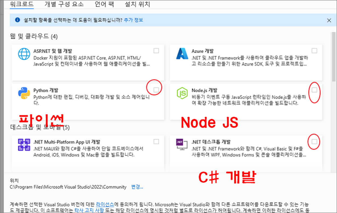Go to the 언어 팩 tab
This screenshot has height=213, width=337.
(104, 4)
